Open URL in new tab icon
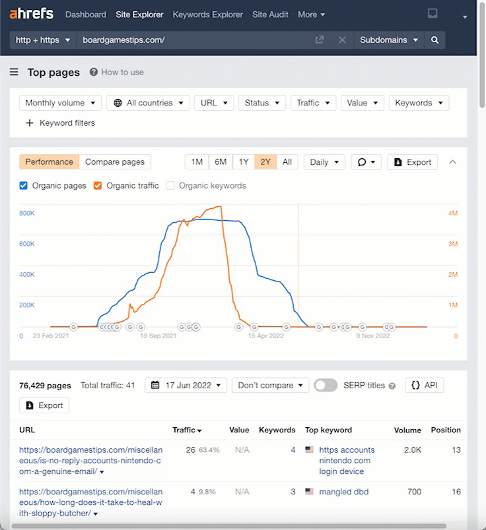486x530 pixels. (320, 40)
